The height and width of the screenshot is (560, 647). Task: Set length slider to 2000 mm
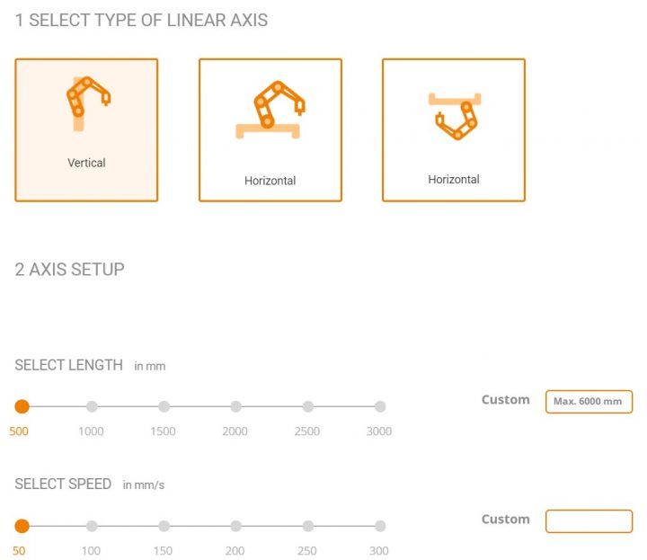pyautogui.click(x=235, y=406)
